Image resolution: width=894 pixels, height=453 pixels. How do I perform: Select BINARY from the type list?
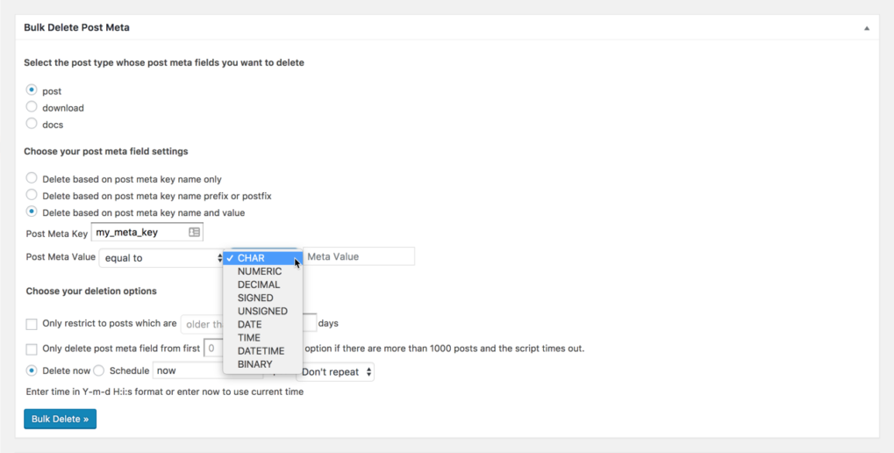click(x=262, y=364)
